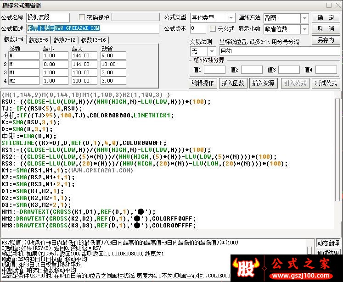Screen dimensions: 343x282
Task: Open the 公式类型 dropdown
Action: pyautogui.click(x=231, y=18)
